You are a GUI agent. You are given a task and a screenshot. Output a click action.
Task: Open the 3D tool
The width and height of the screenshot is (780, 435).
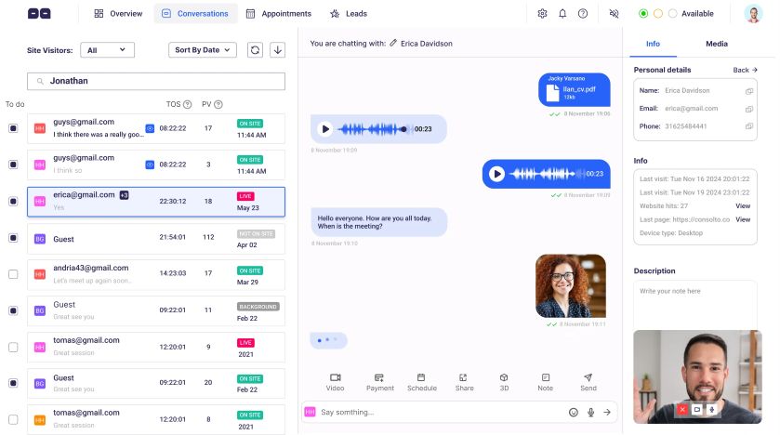point(504,382)
